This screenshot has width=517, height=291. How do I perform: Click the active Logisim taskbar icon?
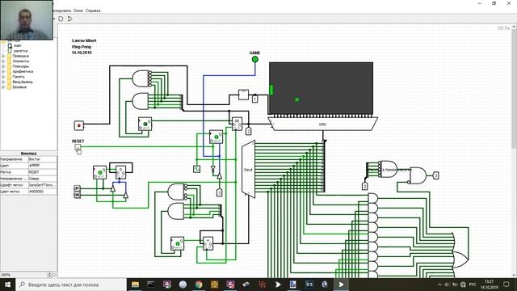[x=341, y=285]
